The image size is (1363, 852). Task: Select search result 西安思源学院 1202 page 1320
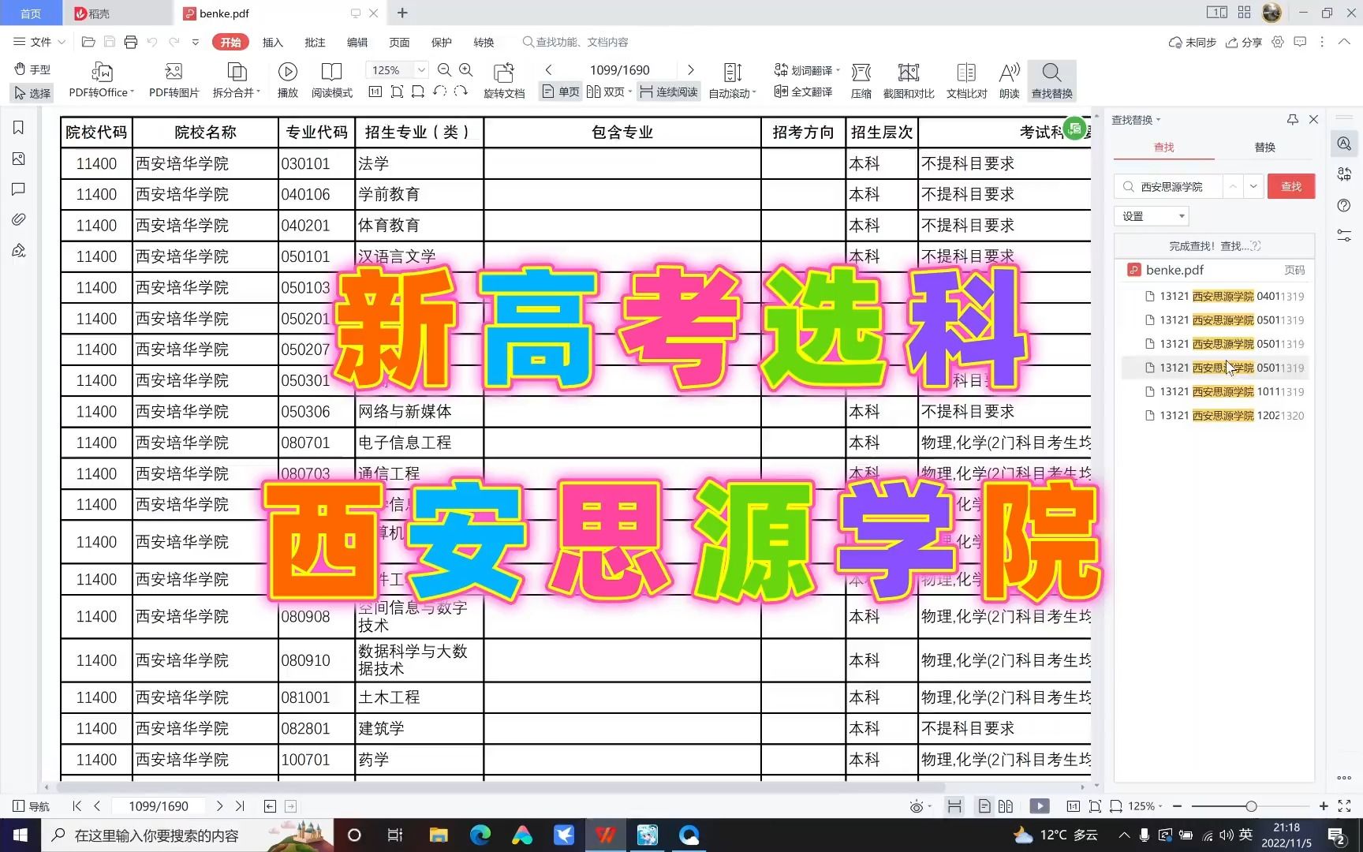coord(1217,416)
